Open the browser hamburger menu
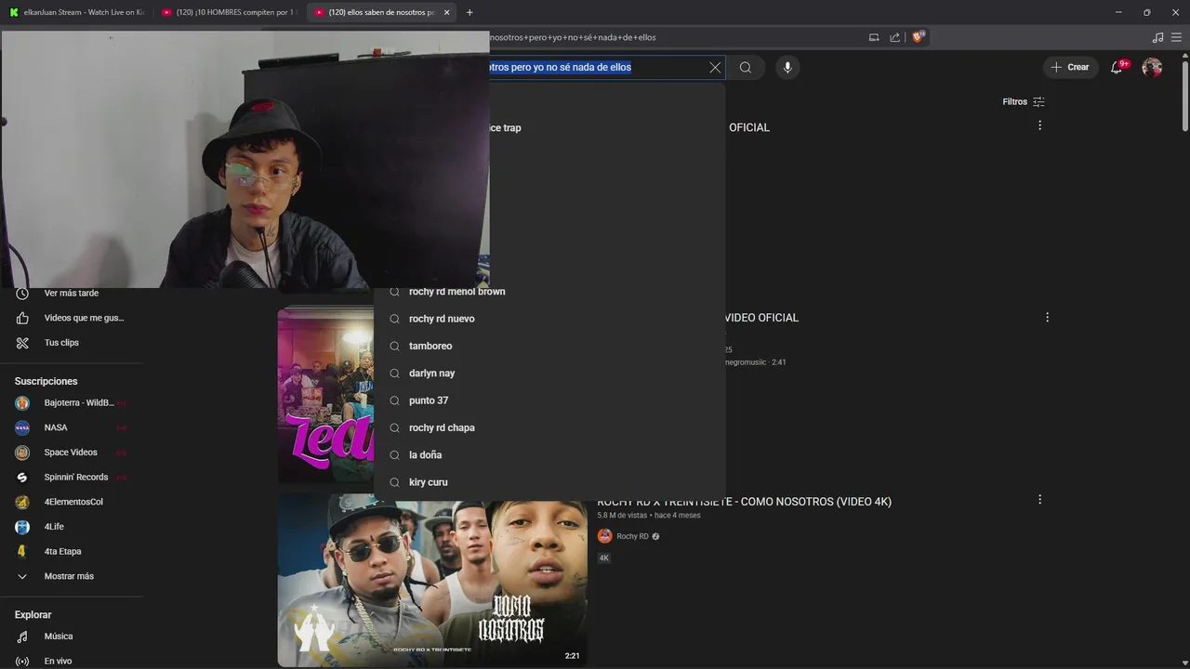 tap(1176, 37)
